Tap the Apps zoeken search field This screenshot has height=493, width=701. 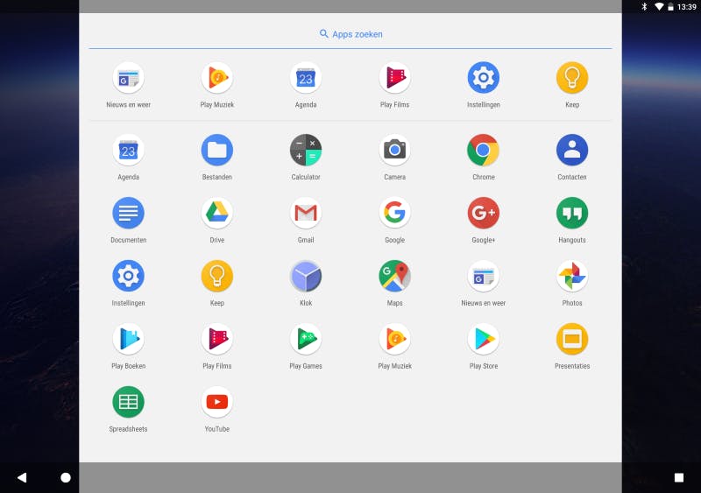[350, 34]
